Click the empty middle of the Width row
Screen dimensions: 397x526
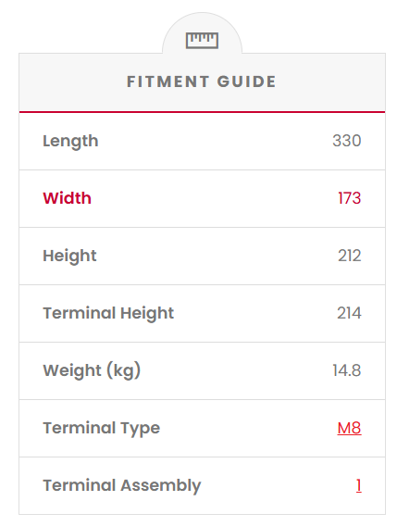coord(215,198)
